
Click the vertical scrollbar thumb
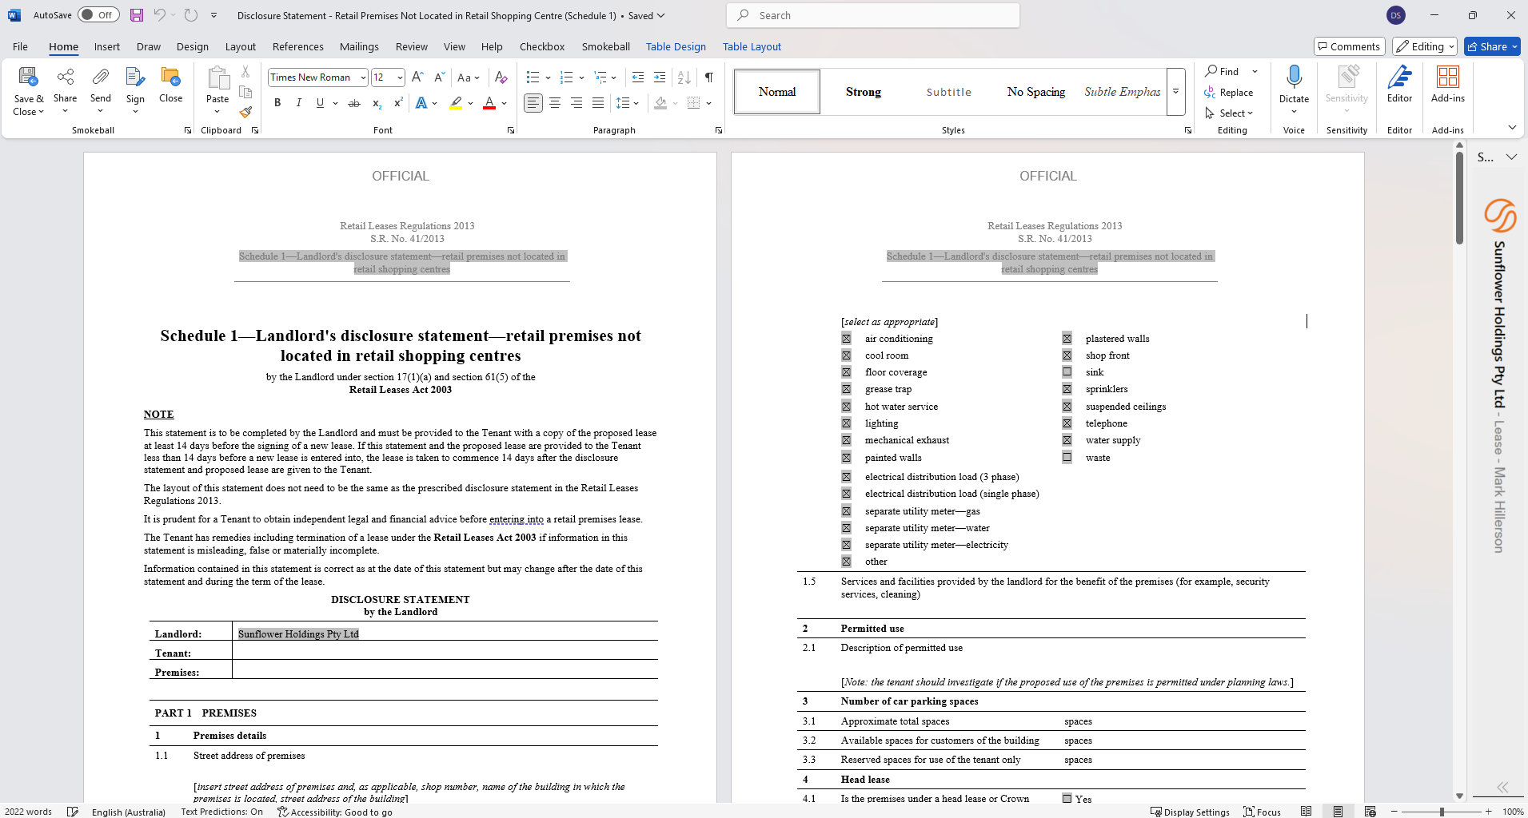[x=1459, y=197]
